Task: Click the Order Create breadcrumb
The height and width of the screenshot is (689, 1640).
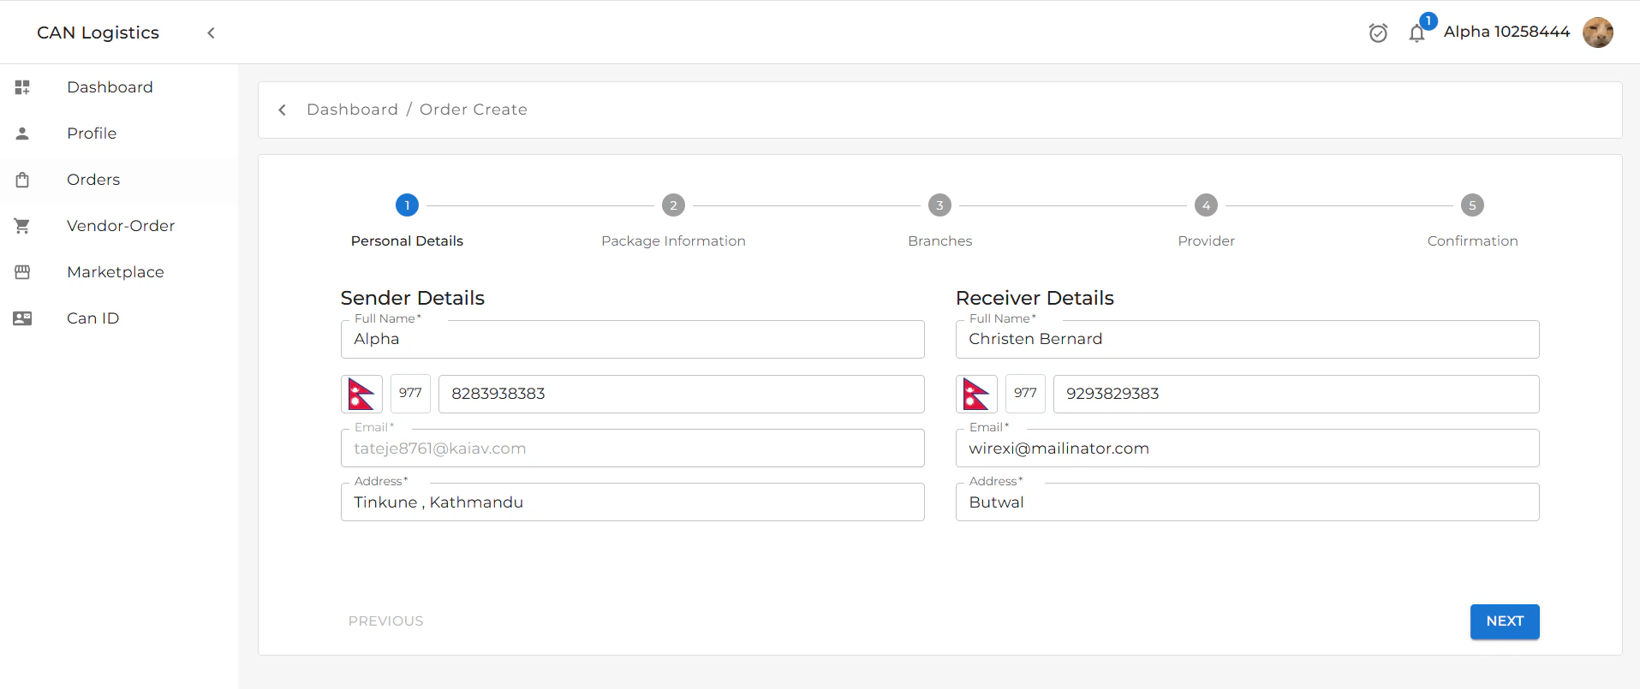Action: 474,110
